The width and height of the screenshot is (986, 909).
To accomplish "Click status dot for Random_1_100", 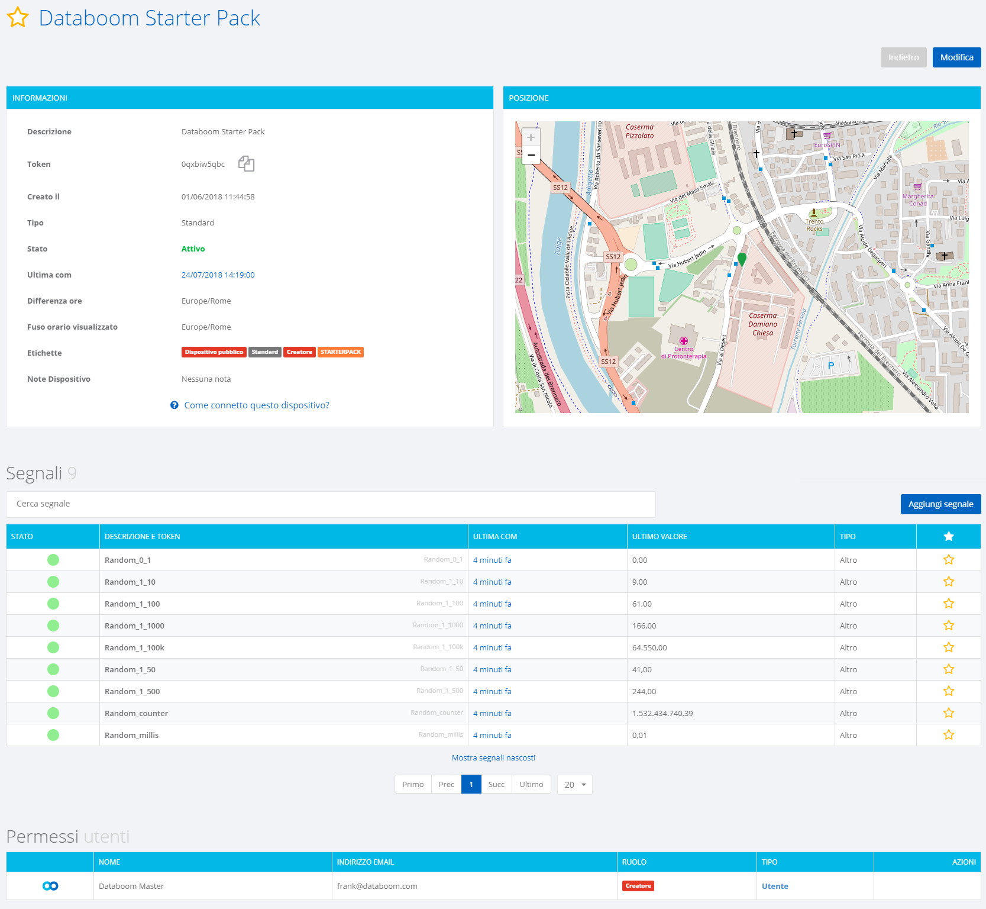I will pyautogui.click(x=53, y=604).
